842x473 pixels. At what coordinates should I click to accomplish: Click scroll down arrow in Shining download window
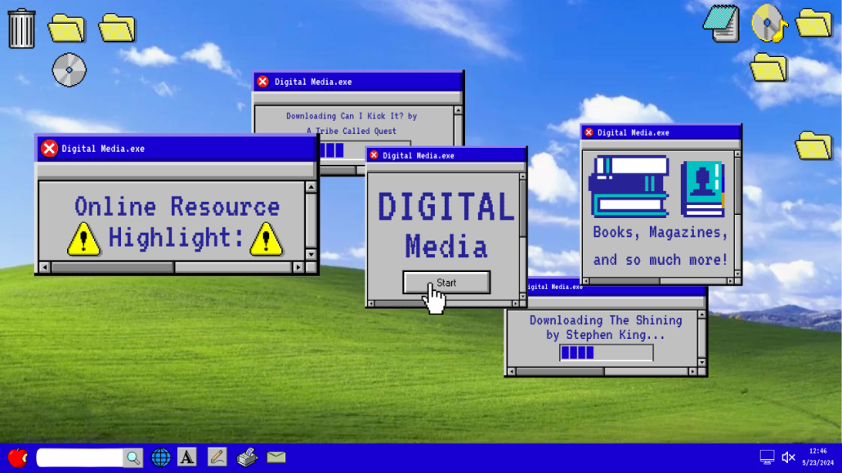(701, 362)
